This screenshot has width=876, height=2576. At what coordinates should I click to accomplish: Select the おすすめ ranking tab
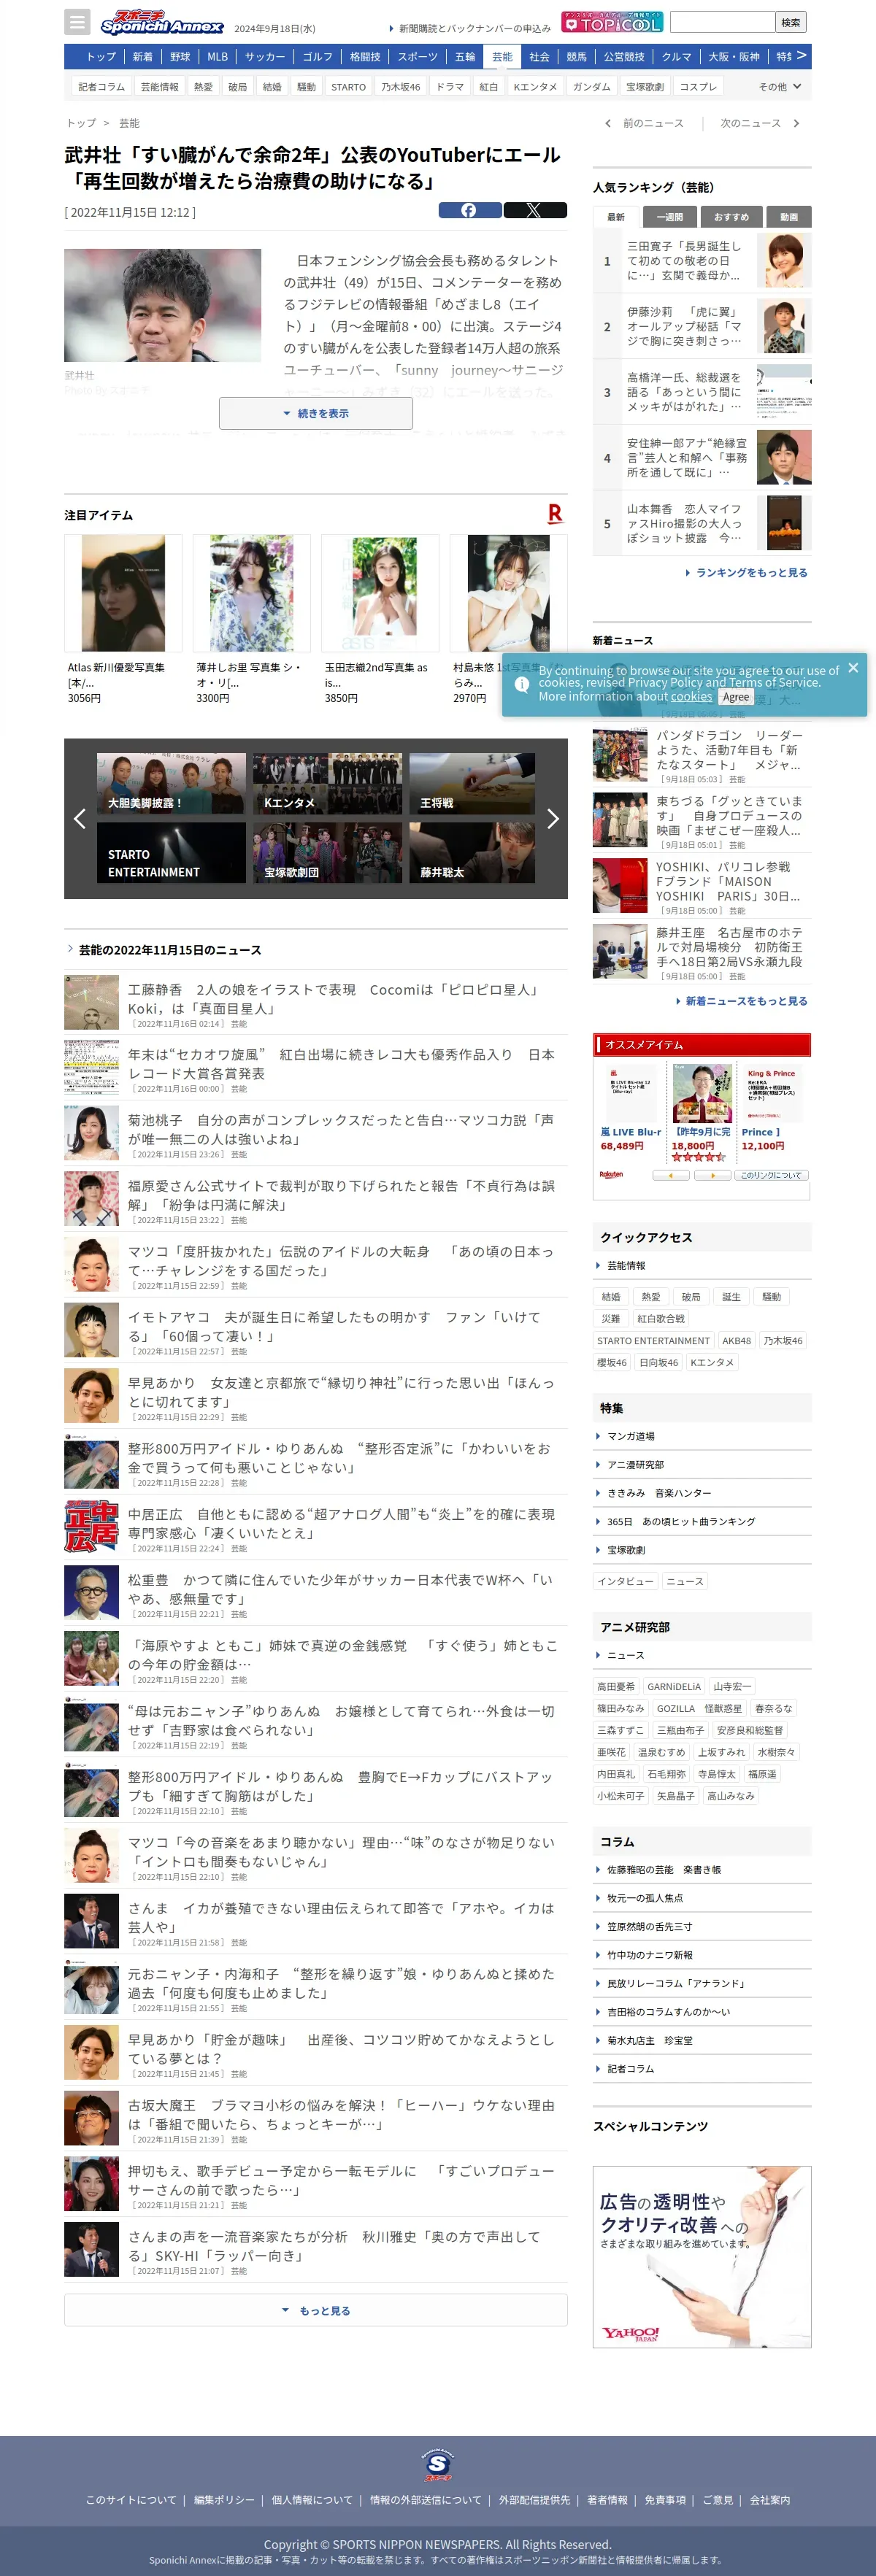click(731, 217)
